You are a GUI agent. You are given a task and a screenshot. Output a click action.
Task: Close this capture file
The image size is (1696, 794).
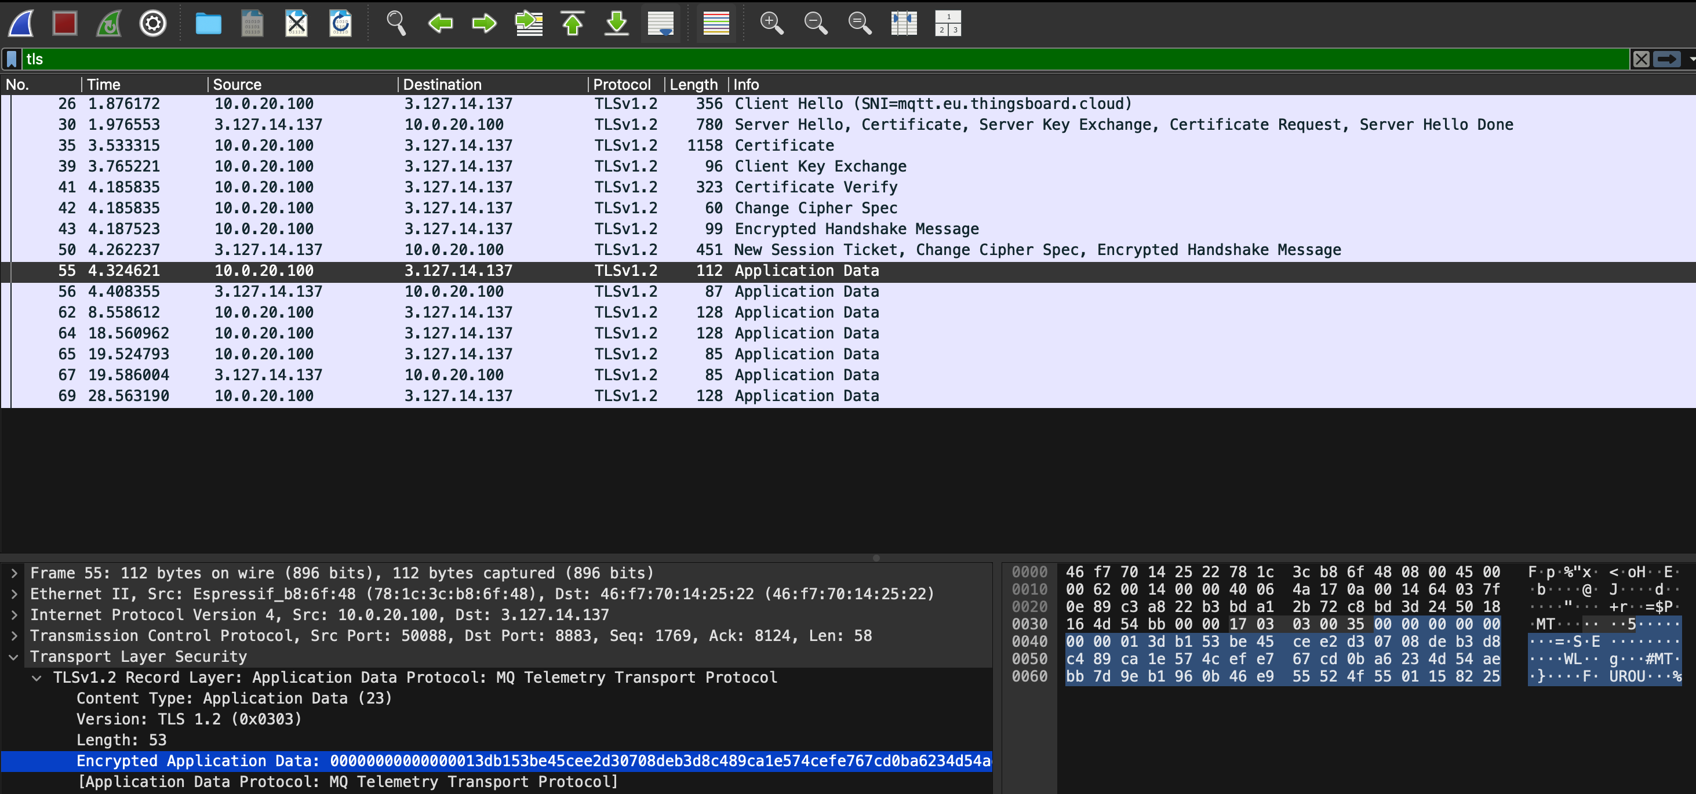click(x=296, y=24)
